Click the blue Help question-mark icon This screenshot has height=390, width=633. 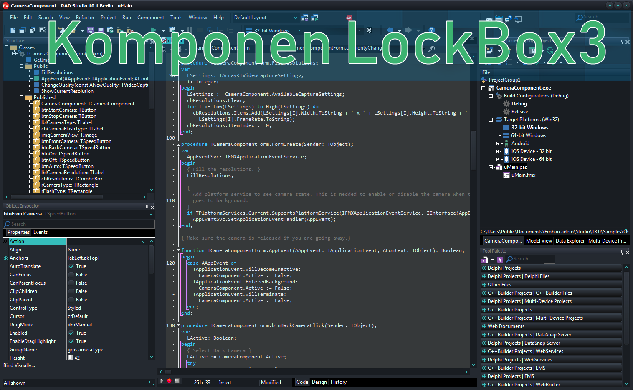point(432,30)
